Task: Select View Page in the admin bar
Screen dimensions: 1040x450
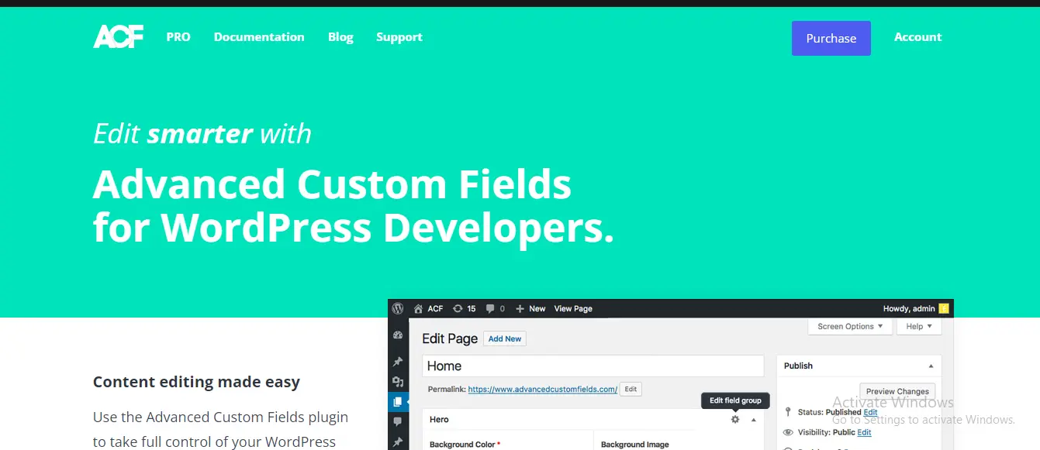Action: (573, 308)
